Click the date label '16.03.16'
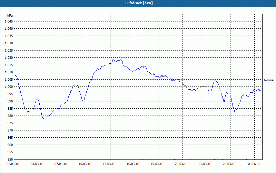The height and width of the screenshot is (173, 276). [133, 164]
